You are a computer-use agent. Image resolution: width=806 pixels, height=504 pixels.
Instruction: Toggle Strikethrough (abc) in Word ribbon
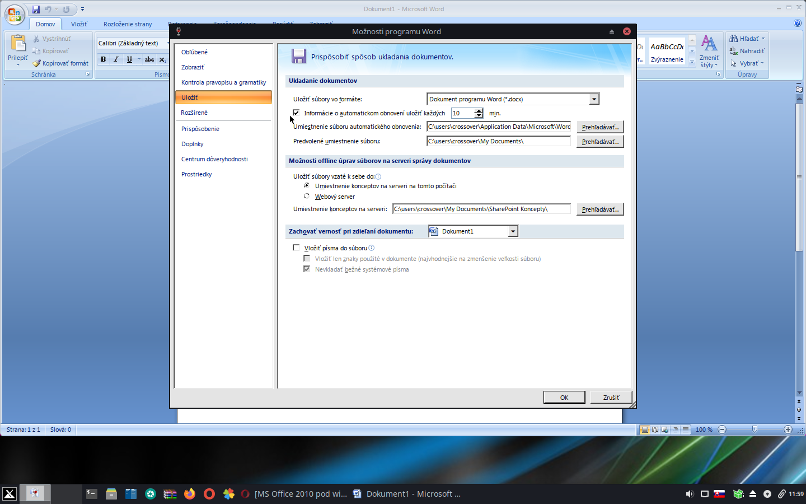pos(149,59)
